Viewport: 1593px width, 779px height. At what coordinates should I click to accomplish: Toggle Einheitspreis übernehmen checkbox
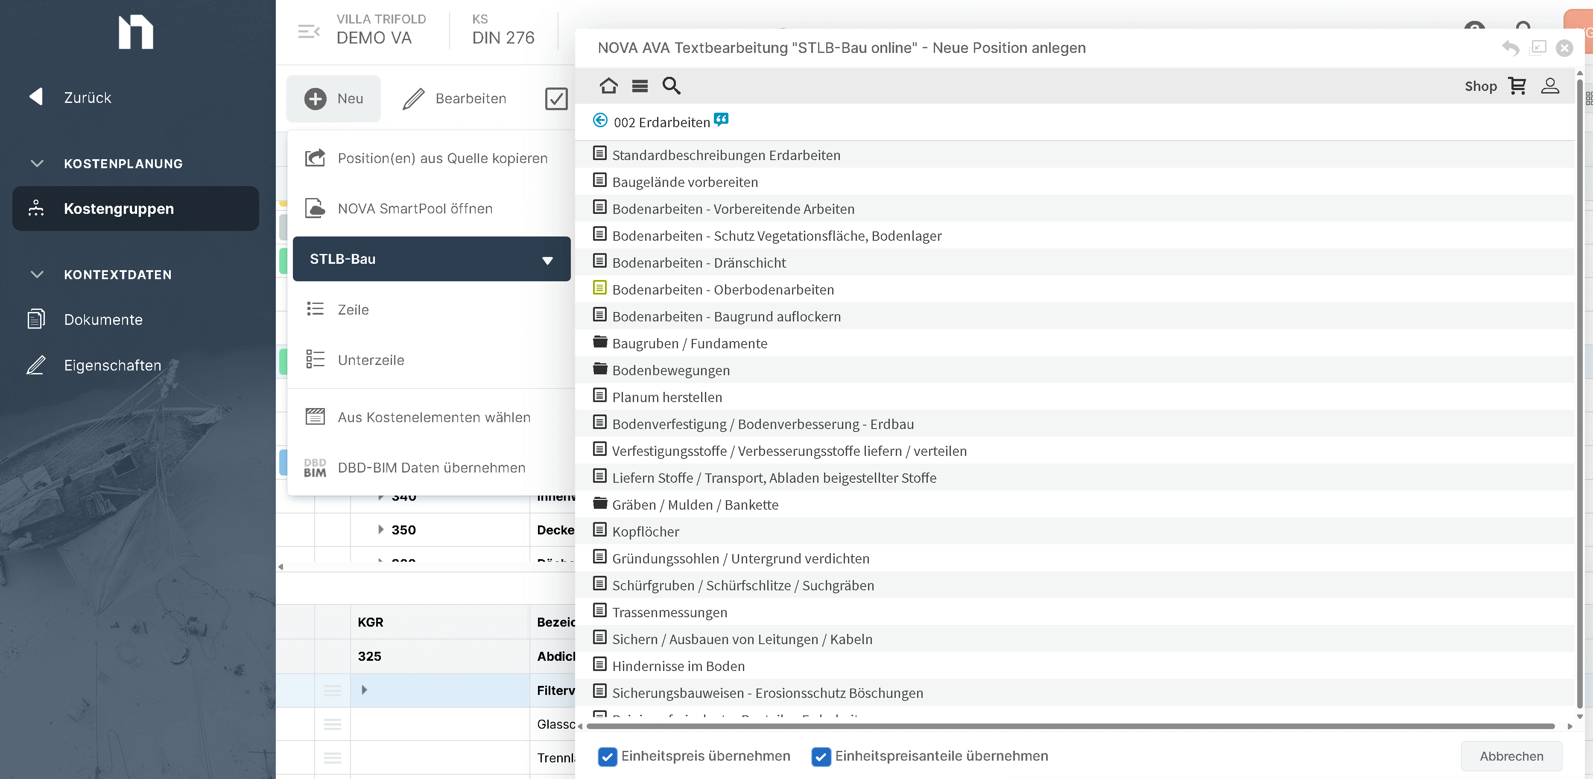607,756
